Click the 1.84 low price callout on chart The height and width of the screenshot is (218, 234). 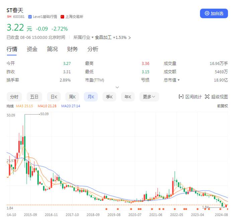205,207
